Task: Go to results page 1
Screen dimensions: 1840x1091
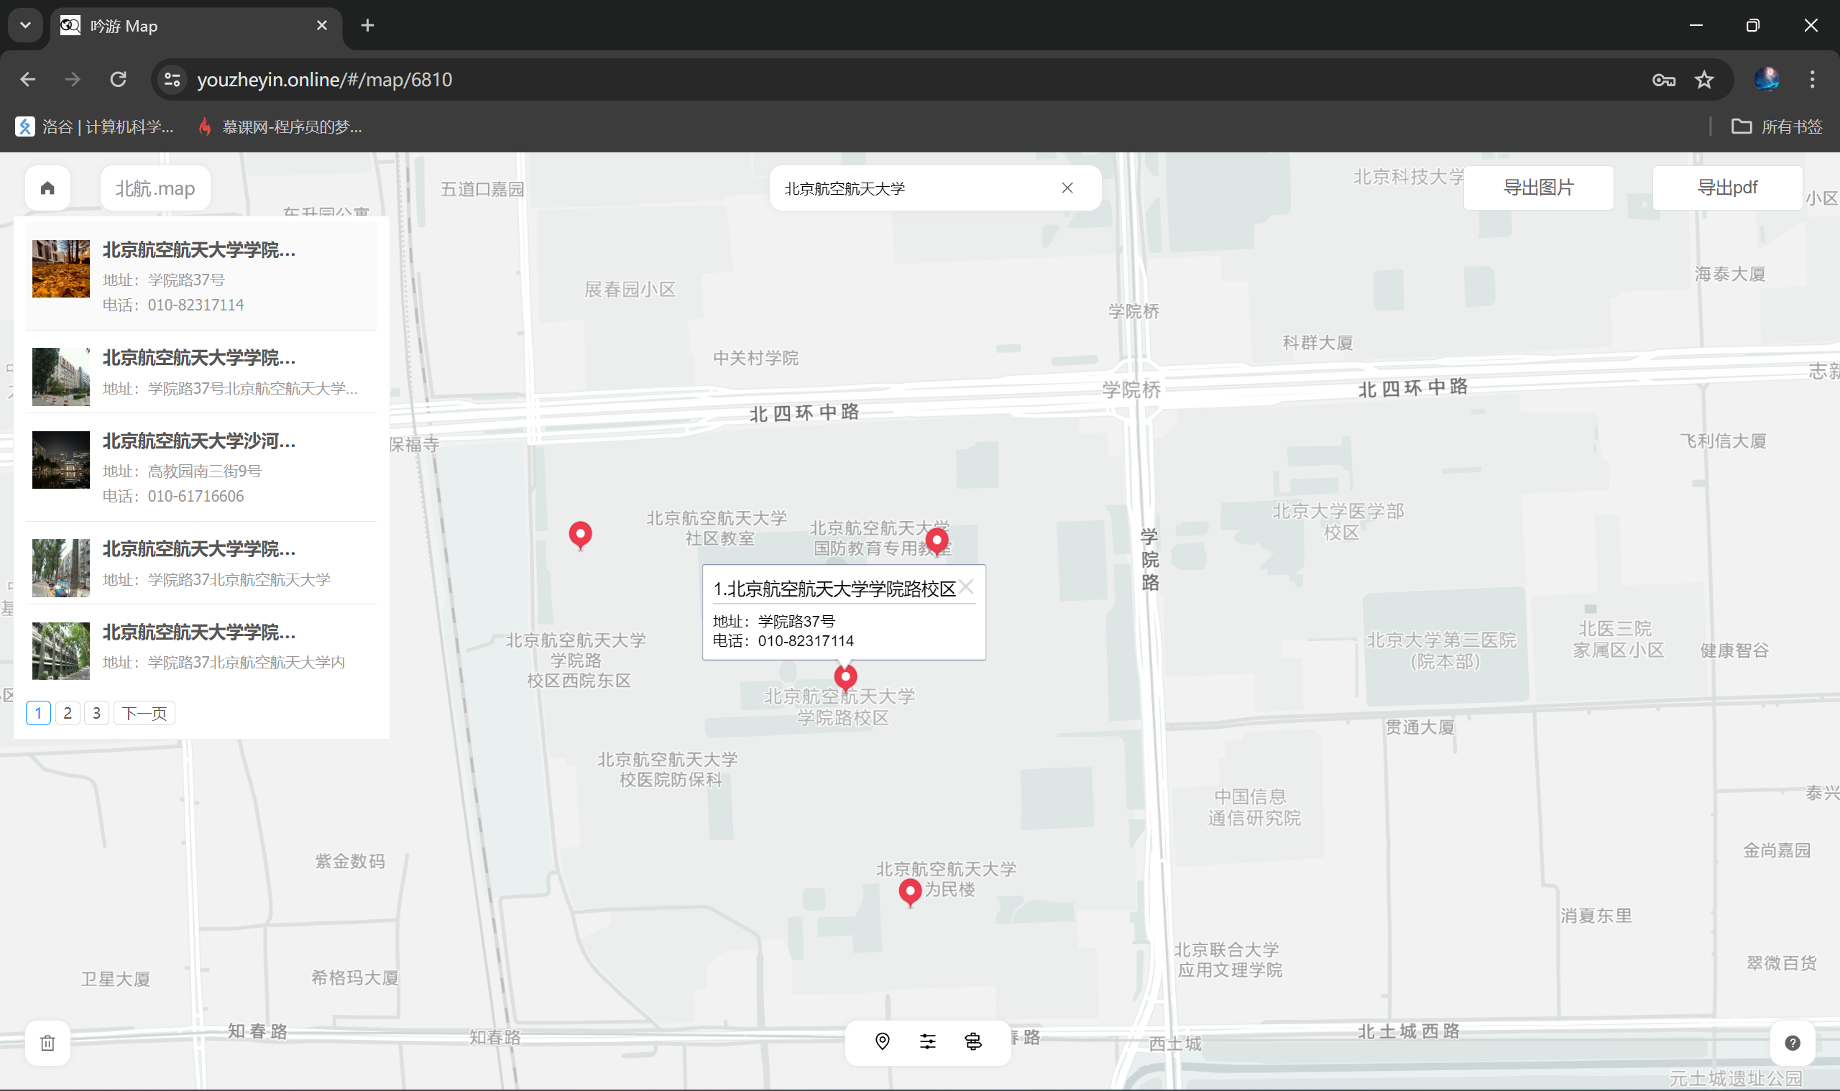Action: pos(38,713)
